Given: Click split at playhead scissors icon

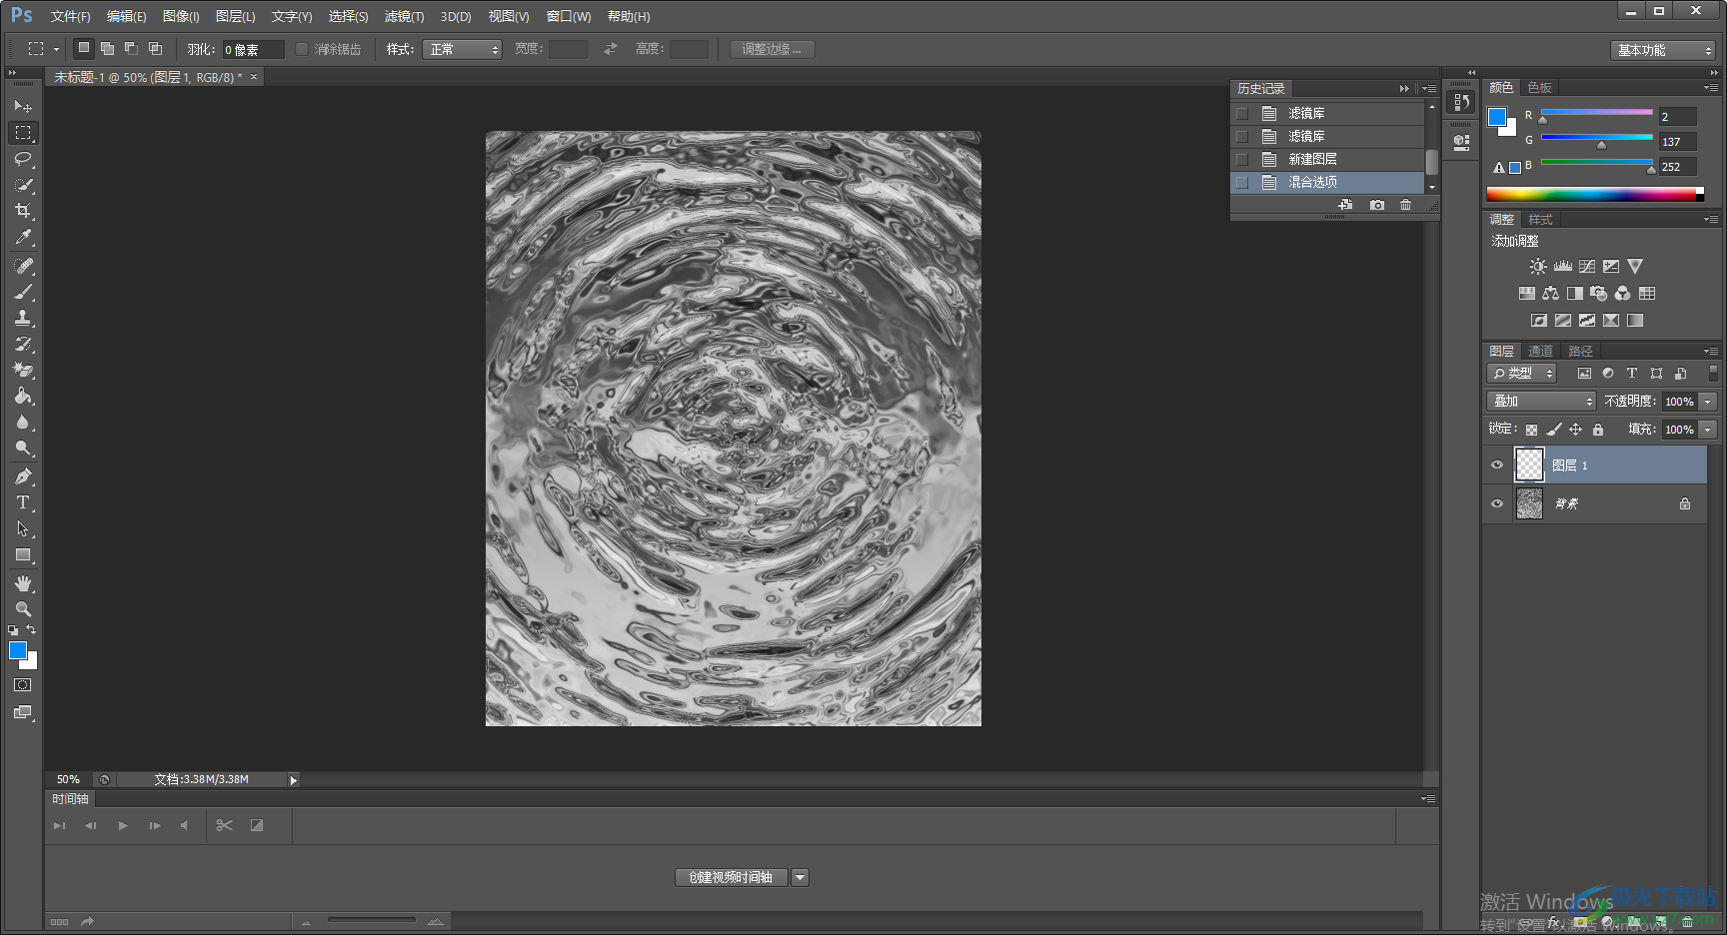Looking at the screenshot, I should 224,825.
